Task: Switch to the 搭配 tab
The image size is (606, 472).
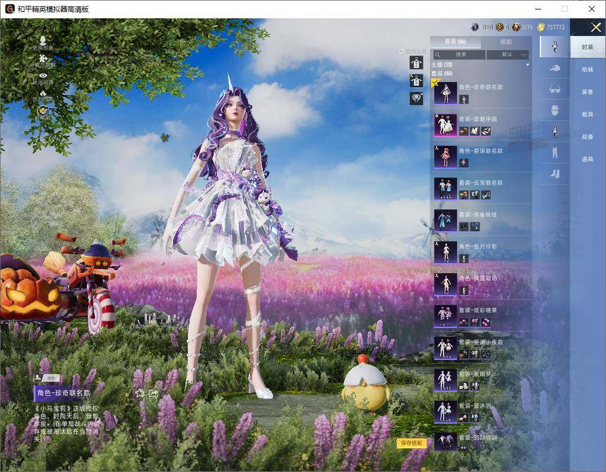Action: tap(506, 42)
